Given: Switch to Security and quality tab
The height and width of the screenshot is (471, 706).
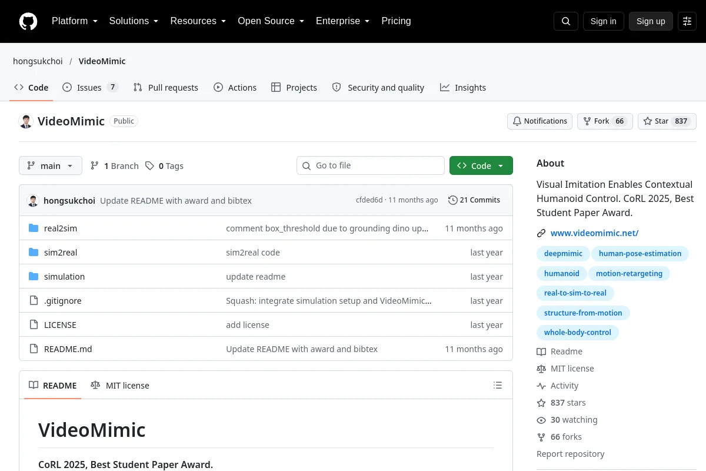Looking at the screenshot, I should point(378,88).
